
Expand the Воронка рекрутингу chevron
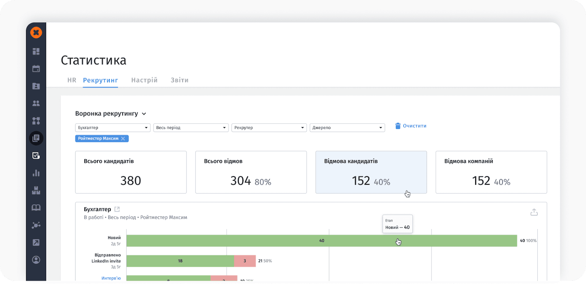pyautogui.click(x=144, y=114)
